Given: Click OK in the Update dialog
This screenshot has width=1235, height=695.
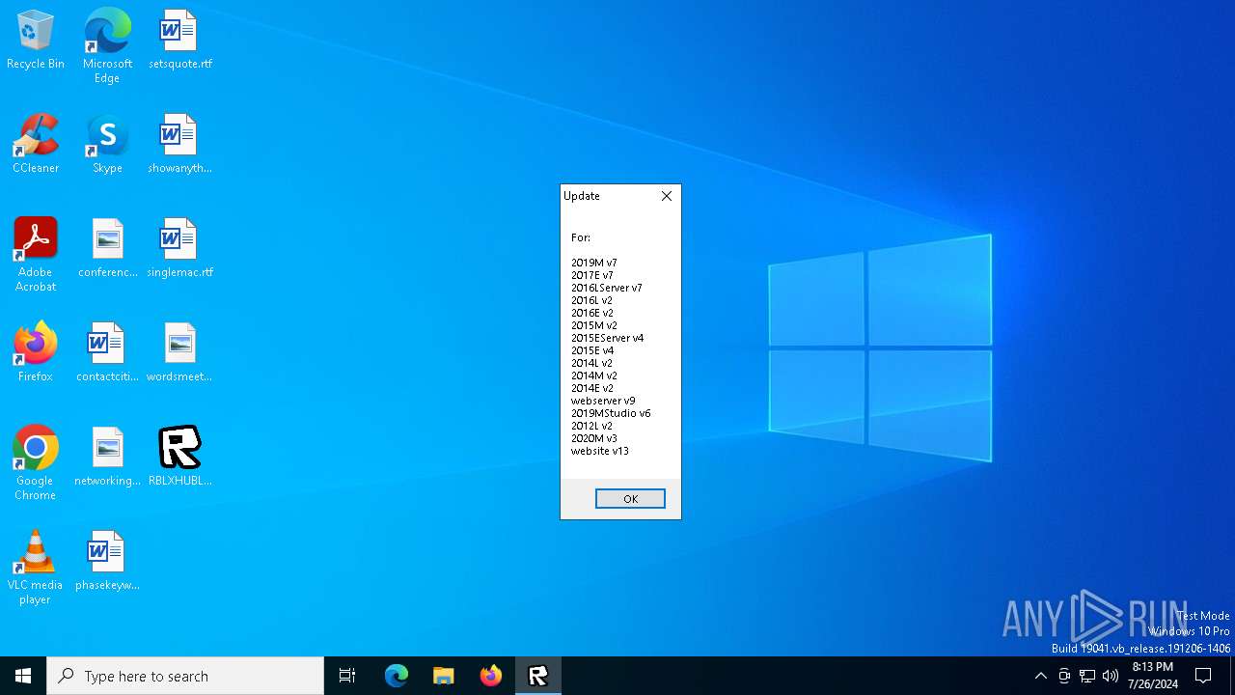Looking at the screenshot, I should 630,499.
